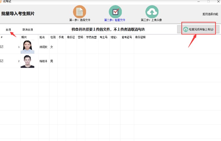The image size is (221, 141).
Task: Click 检查完成开始上传 upload button
Action: click(x=198, y=29)
